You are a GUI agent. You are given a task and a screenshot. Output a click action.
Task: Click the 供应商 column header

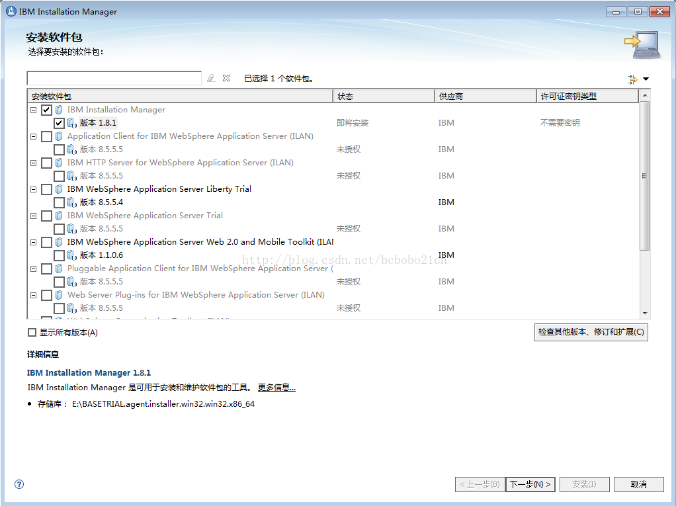[x=486, y=96]
